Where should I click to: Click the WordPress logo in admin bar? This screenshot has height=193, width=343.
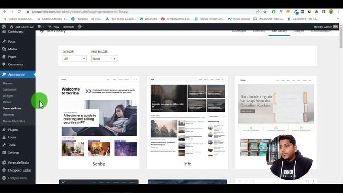coord(4,27)
